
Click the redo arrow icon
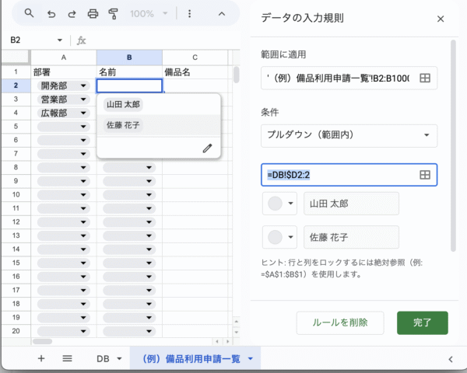[x=72, y=14]
